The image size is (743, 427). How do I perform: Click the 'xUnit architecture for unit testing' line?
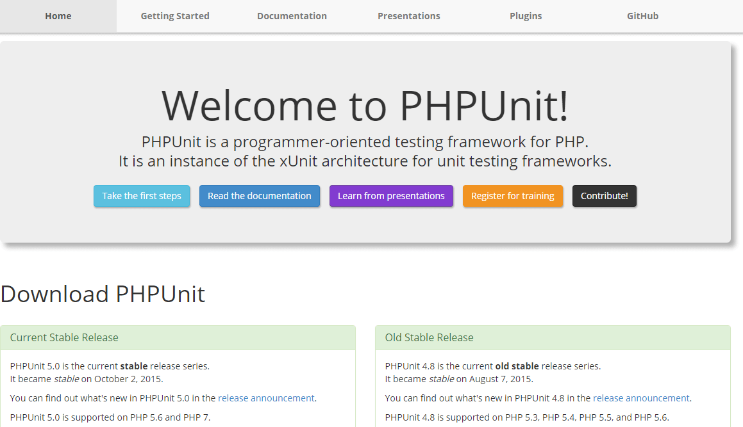(x=365, y=161)
